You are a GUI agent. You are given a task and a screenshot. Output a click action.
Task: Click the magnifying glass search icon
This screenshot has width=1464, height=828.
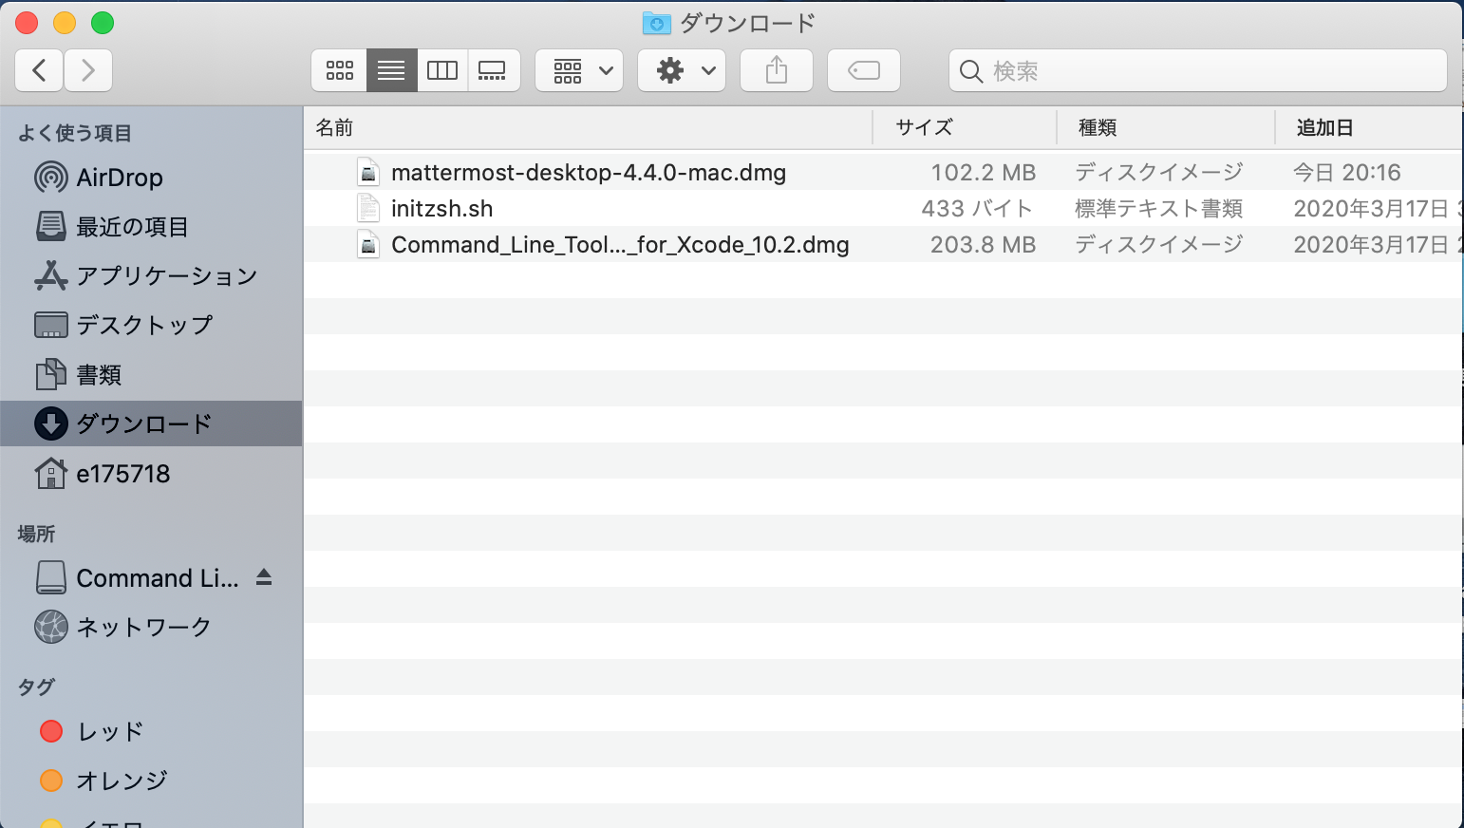coord(971,71)
